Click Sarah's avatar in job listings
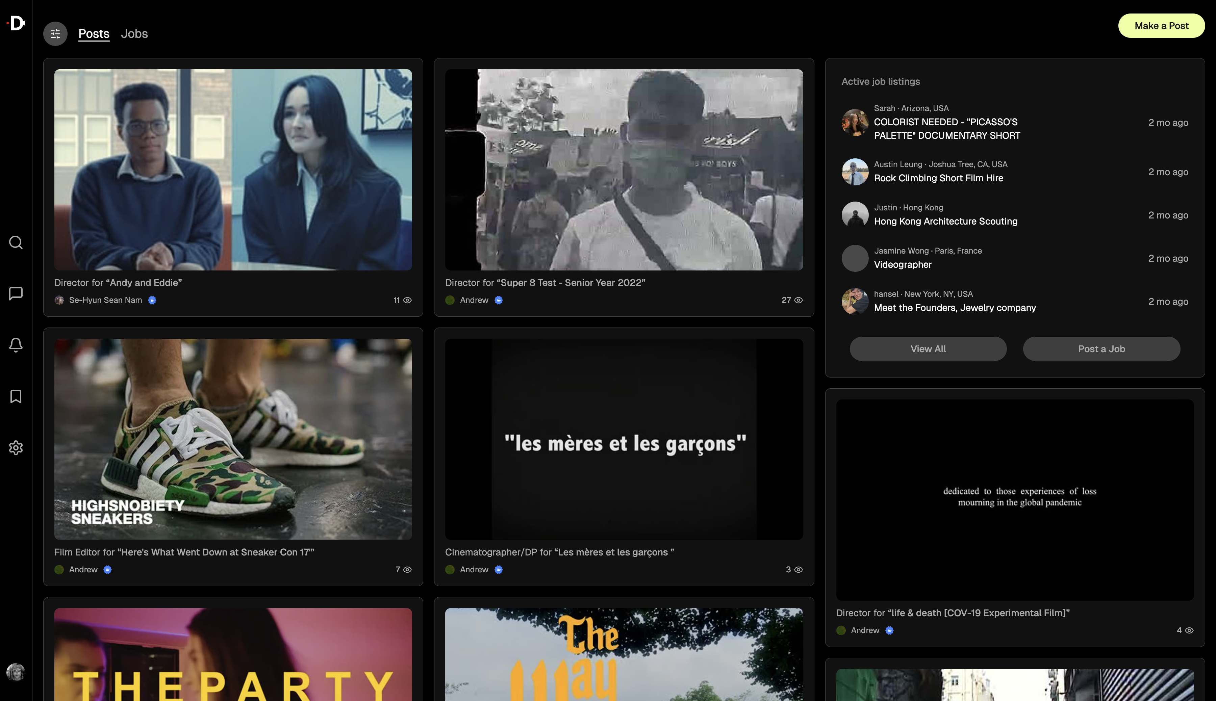Image resolution: width=1216 pixels, height=701 pixels. click(854, 122)
